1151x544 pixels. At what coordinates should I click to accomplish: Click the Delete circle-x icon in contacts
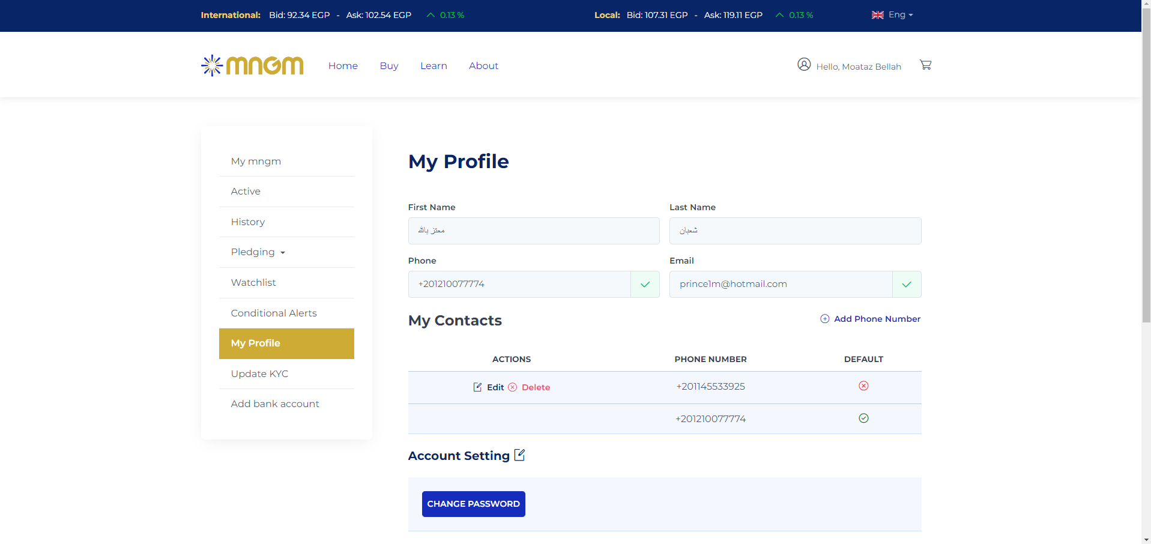(513, 387)
